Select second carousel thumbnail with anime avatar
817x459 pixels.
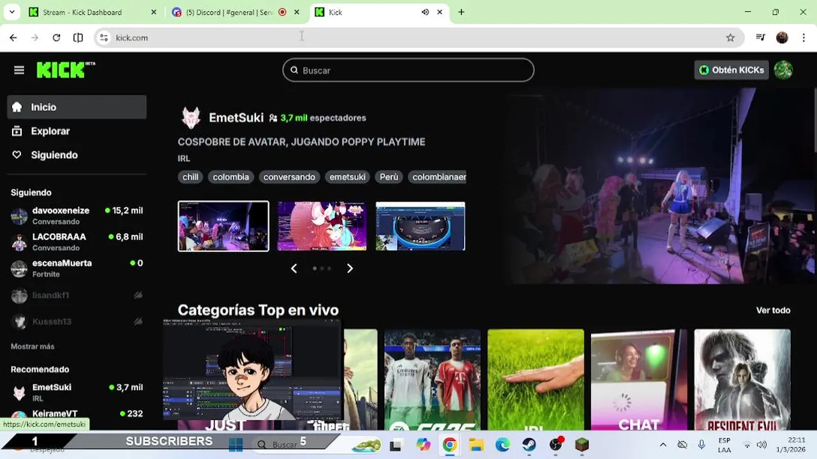pos(322,226)
